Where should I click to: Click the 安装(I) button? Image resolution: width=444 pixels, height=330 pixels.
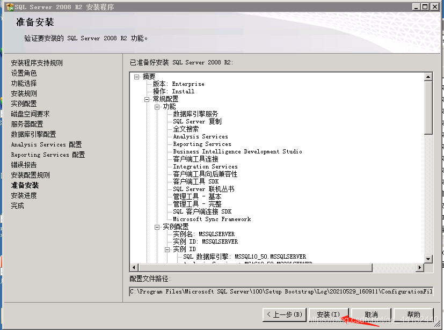[x=328, y=315]
